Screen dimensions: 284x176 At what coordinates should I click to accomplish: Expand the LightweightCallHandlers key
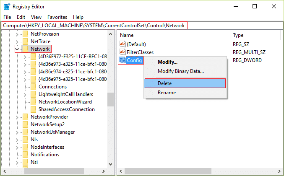click(x=25, y=95)
